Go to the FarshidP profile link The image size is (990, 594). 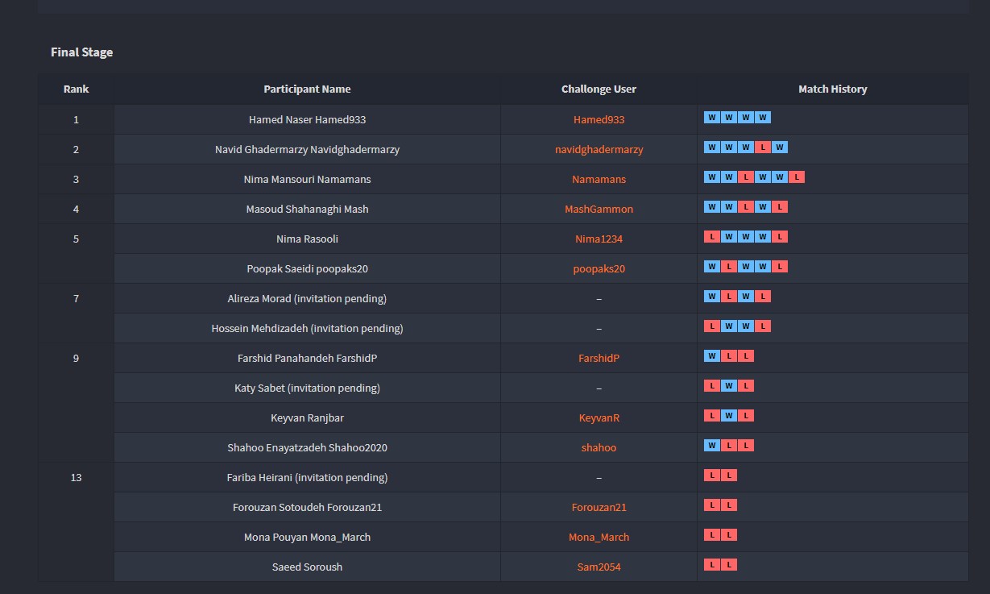pos(599,358)
